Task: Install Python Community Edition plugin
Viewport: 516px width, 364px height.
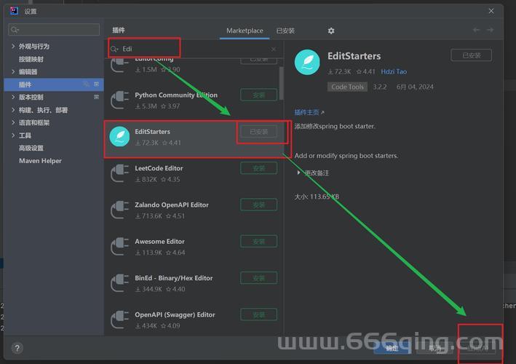Action: [x=258, y=95]
